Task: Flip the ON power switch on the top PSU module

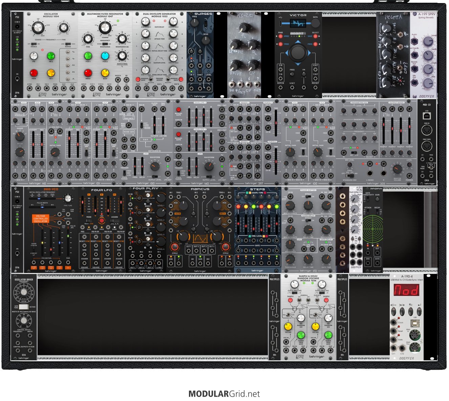Action: (x=17, y=79)
